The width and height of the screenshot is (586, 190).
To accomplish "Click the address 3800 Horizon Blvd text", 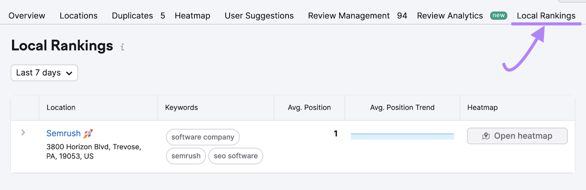I will tap(93, 151).
